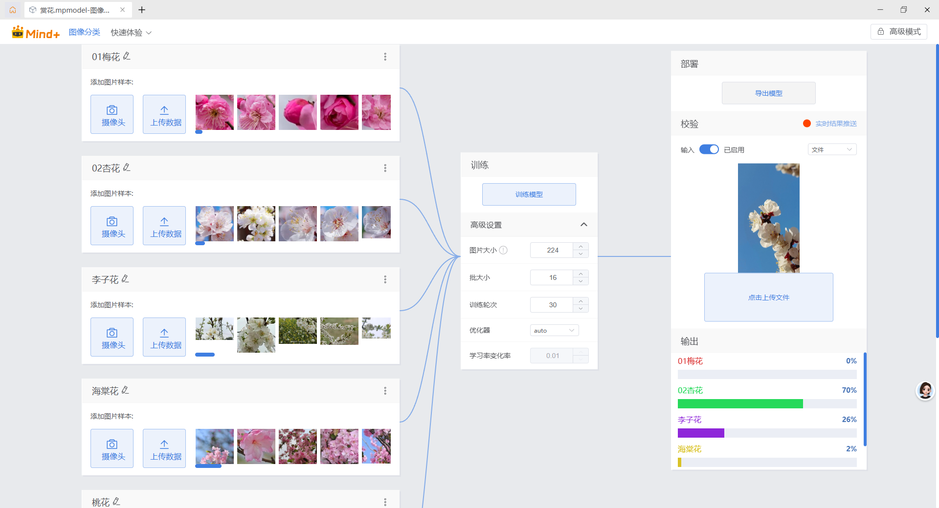939x508 pixels.
Task: Click the 02杏花 thumbnail scroll indicator bar
Action: tap(200, 243)
